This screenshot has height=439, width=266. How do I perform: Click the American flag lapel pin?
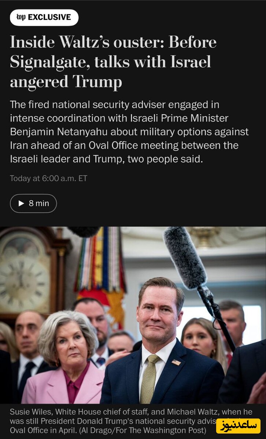point(176,362)
